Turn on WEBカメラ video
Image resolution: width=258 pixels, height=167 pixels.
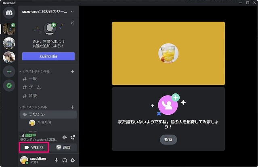(x=34, y=147)
